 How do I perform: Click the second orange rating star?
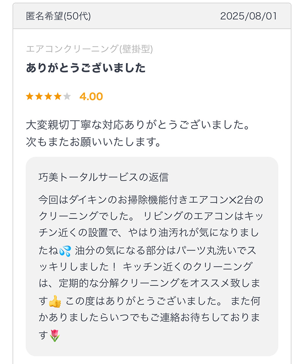point(39,96)
